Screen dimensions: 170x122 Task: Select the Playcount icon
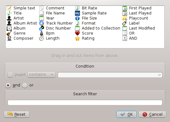click(125, 18)
